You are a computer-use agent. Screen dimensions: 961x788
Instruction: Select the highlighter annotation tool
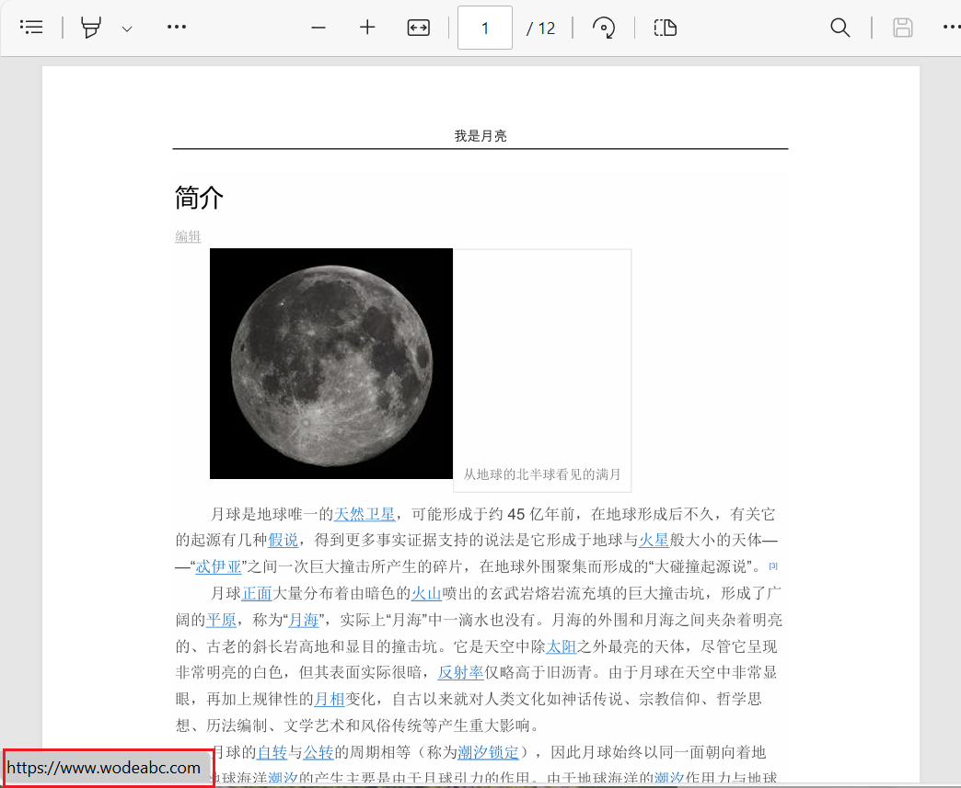tap(90, 28)
